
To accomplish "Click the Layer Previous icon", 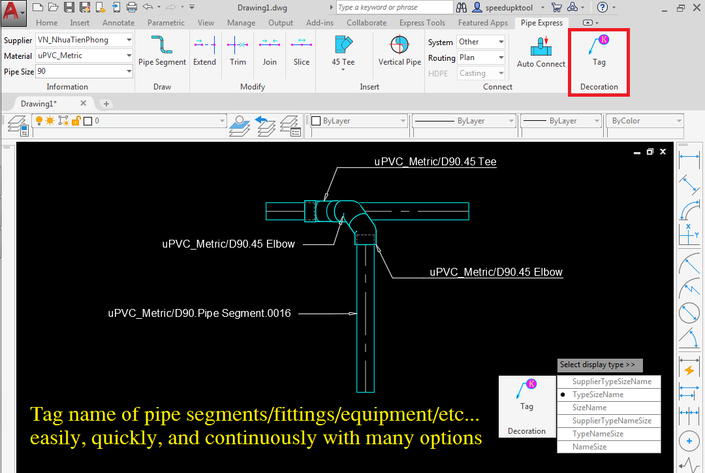I will (x=265, y=126).
